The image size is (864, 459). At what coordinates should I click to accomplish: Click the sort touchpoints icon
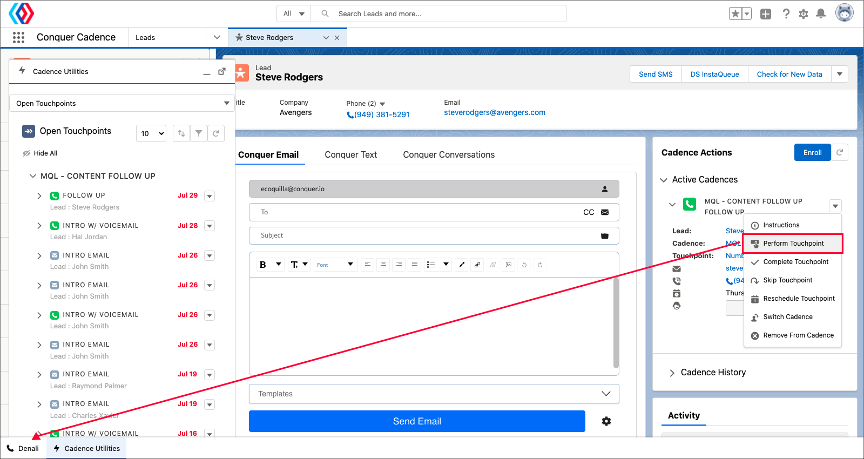pos(181,133)
